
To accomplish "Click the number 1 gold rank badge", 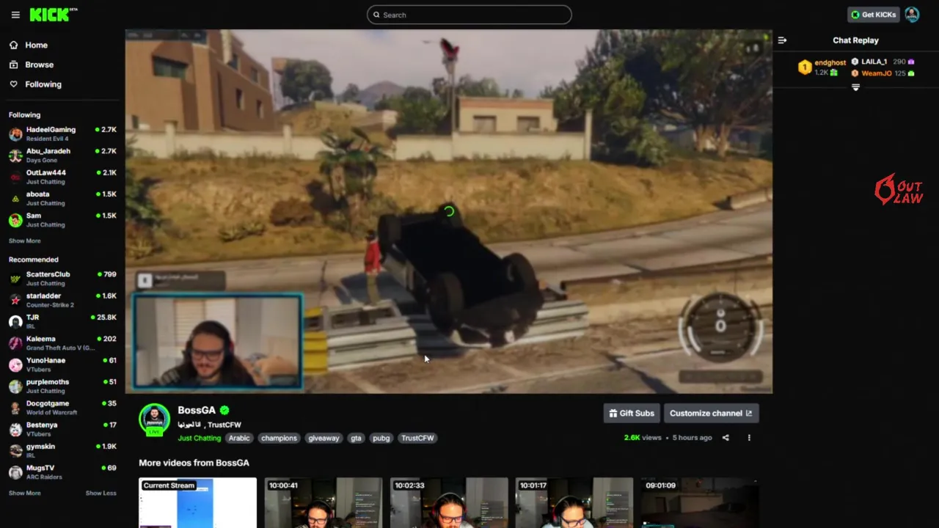I will (805, 67).
